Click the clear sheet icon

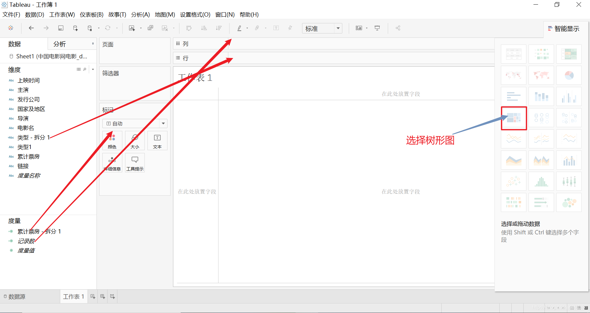coord(165,28)
